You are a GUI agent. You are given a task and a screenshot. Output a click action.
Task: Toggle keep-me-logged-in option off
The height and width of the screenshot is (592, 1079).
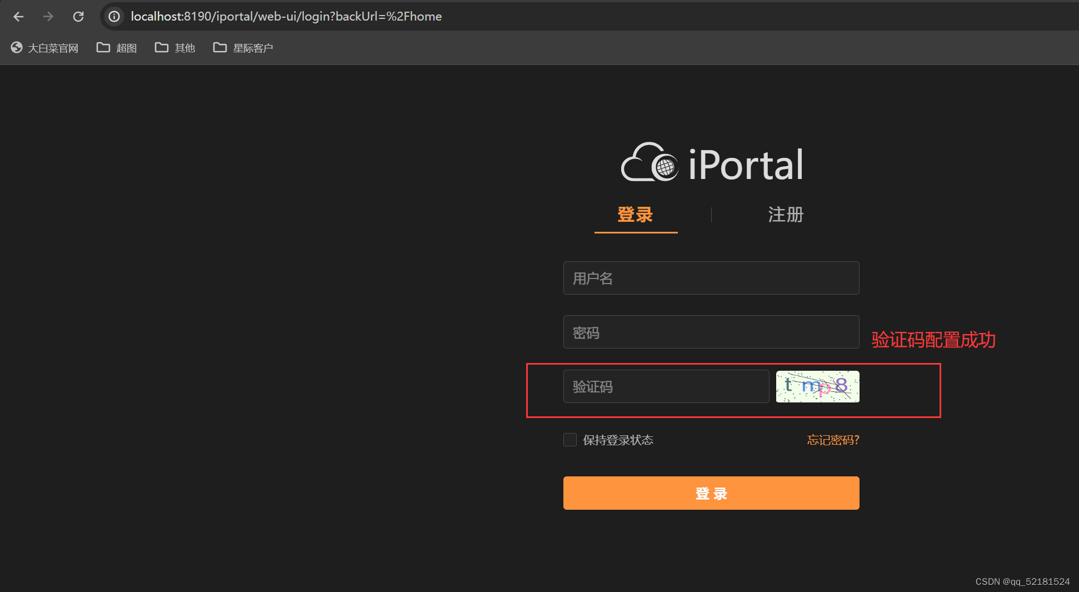tap(570, 440)
